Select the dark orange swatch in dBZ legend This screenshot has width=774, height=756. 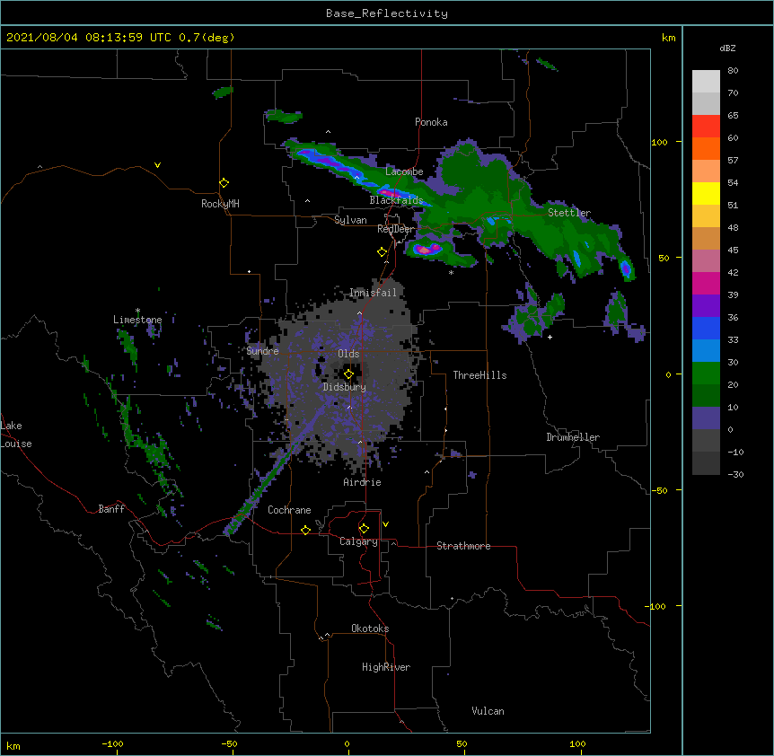706,148
